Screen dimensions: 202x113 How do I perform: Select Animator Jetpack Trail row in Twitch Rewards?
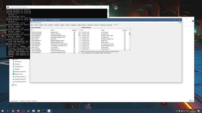[x=105, y=39]
